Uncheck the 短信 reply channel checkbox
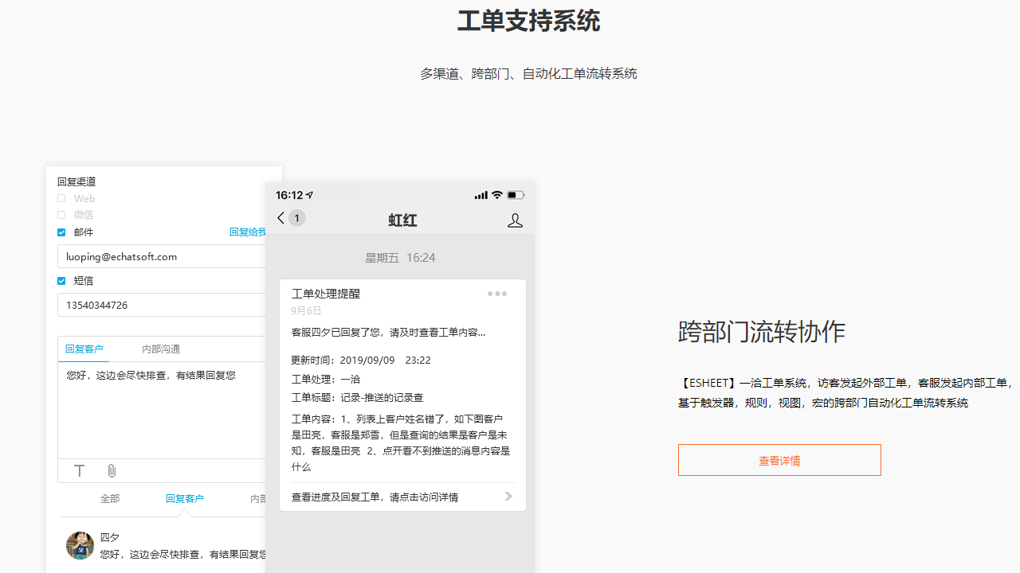This screenshot has height=573, width=1020. coord(61,280)
